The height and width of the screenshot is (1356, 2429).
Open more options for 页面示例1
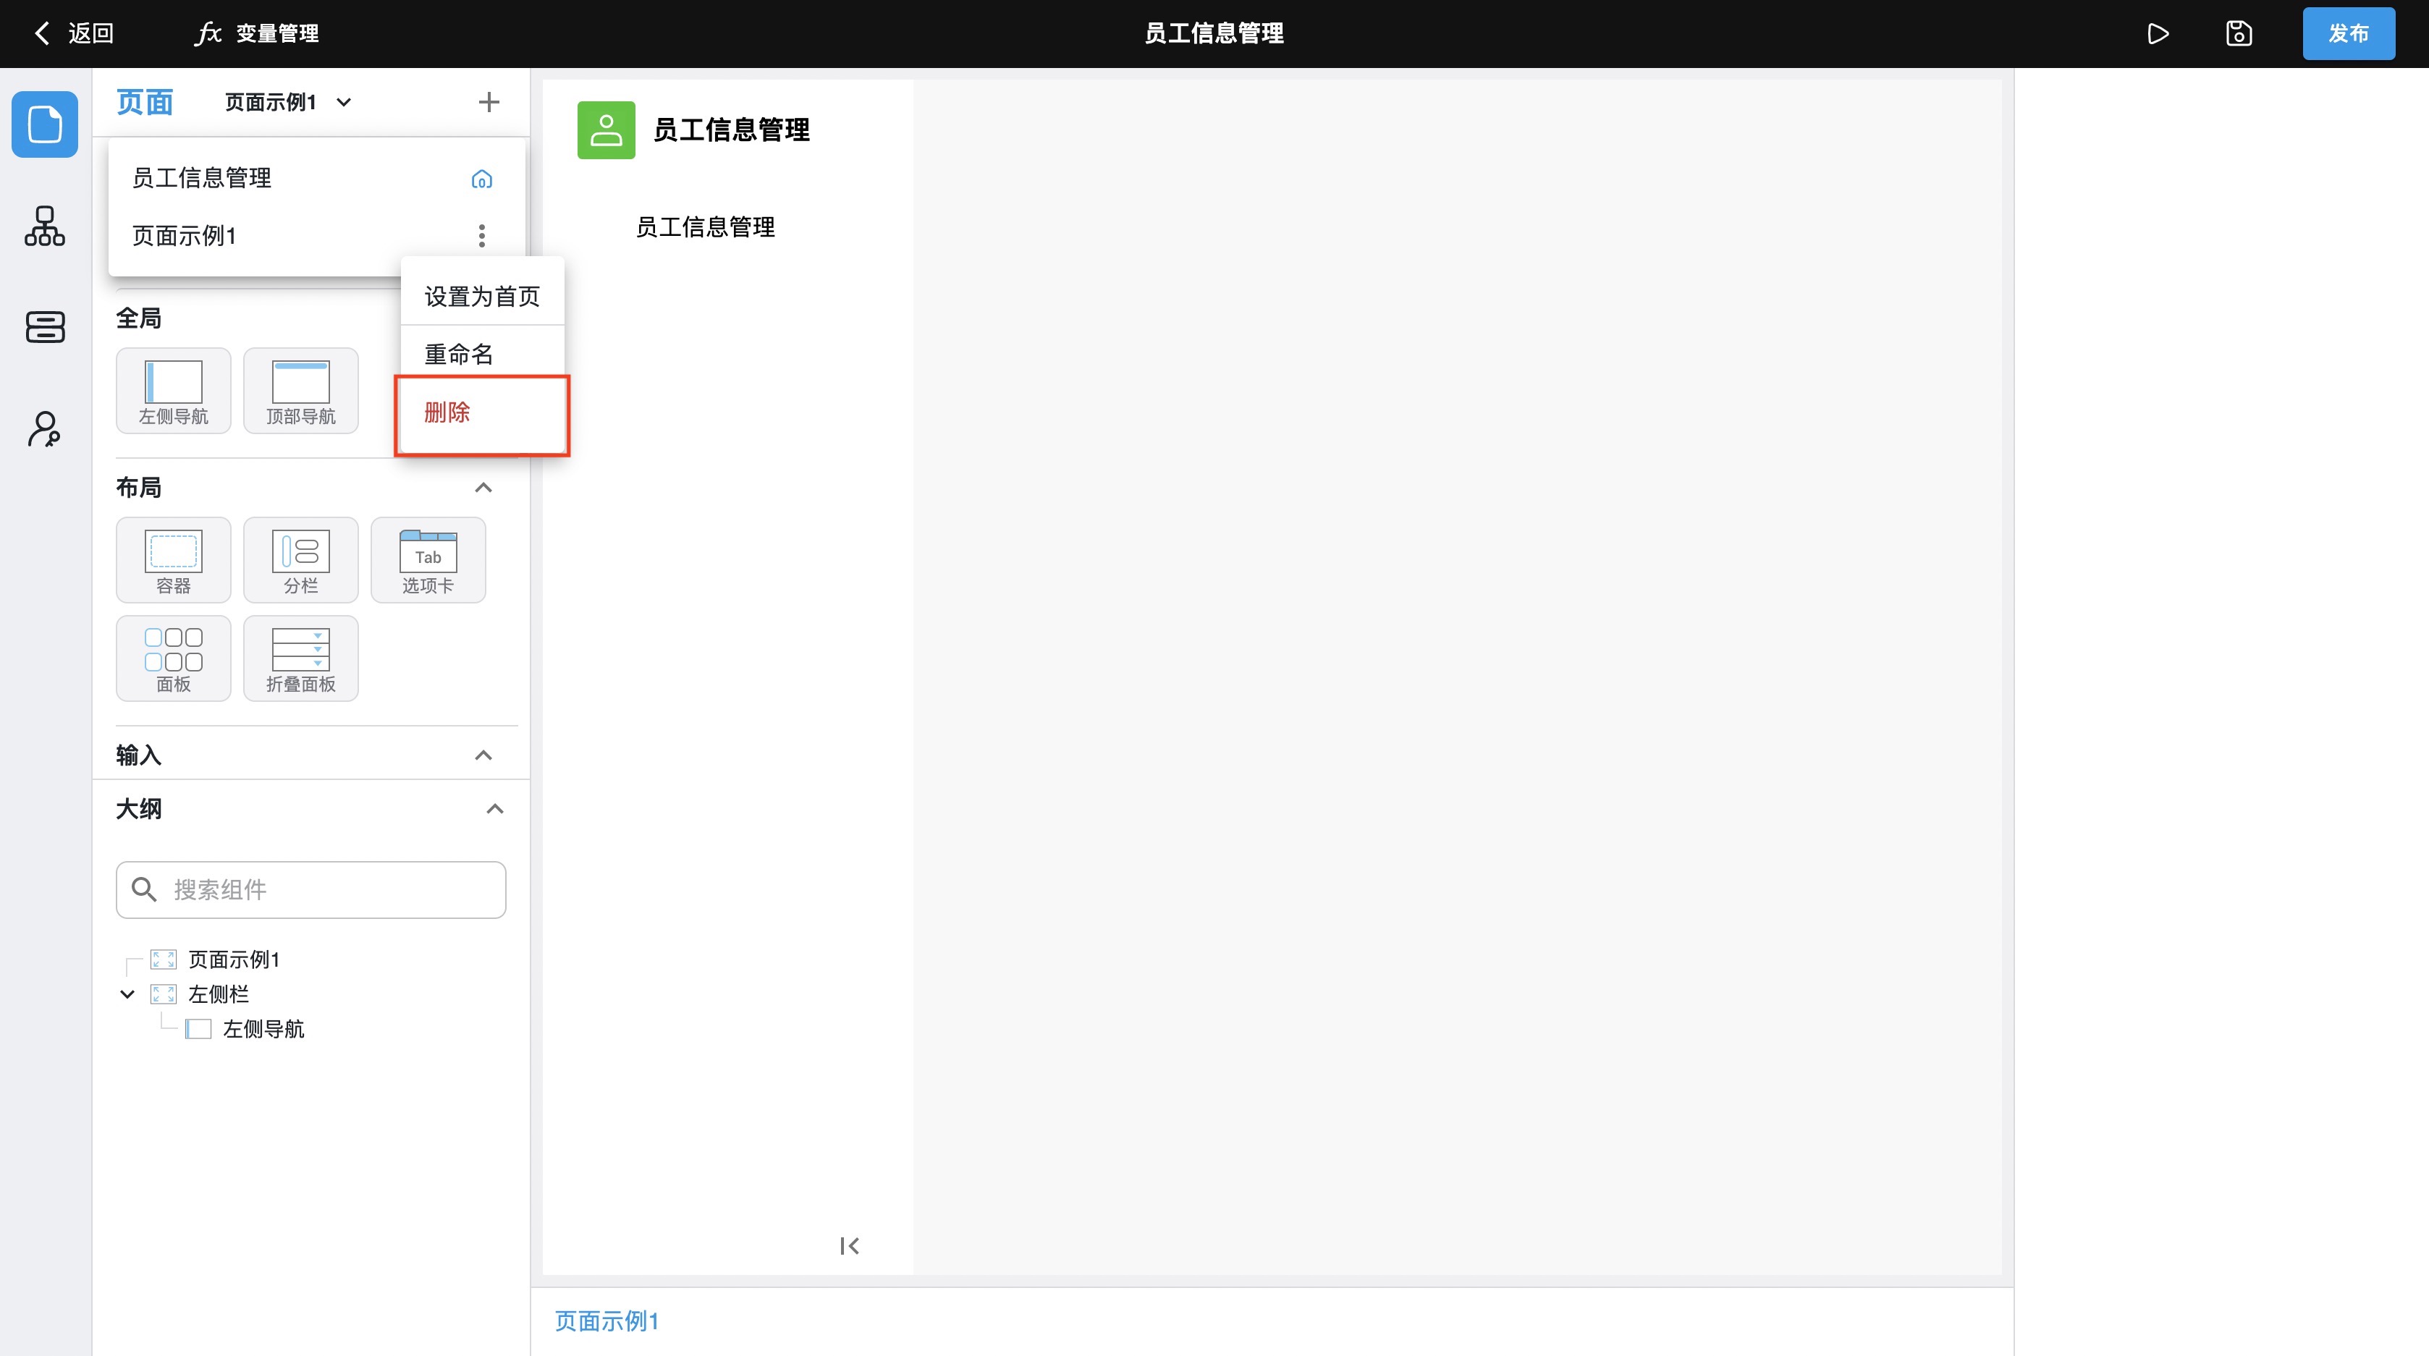tap(482, 236)
